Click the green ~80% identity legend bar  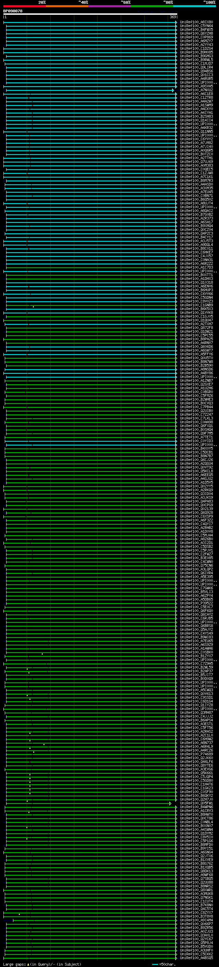(152, 6)
